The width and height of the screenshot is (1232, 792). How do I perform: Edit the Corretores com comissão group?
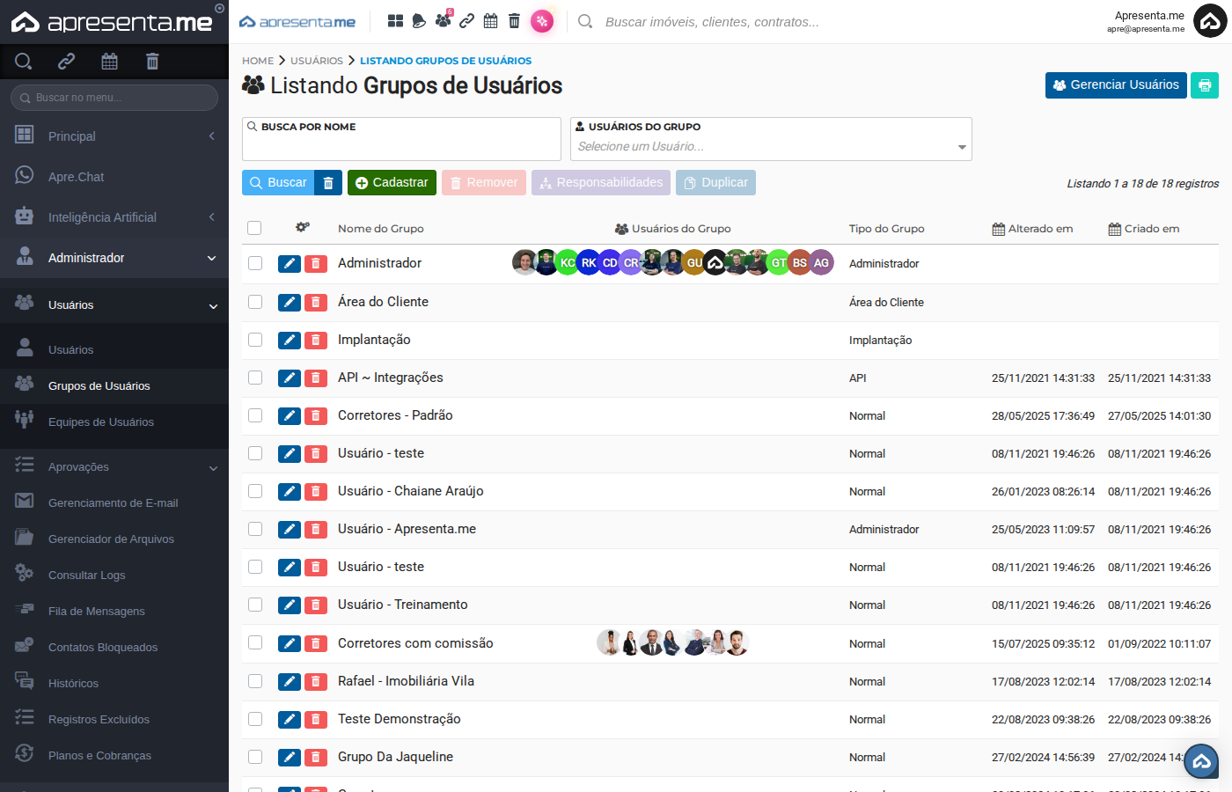pyautogui.click(x=290, y=644)
